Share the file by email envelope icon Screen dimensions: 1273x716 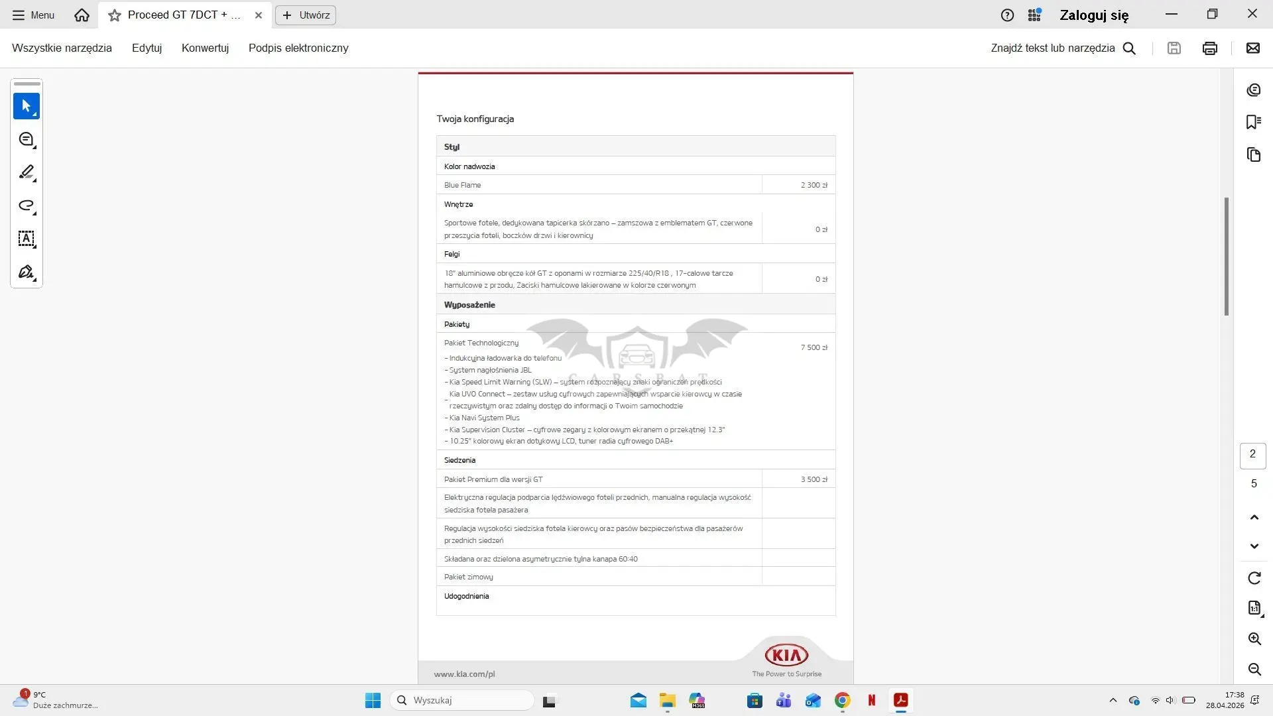coord(1252,48)
